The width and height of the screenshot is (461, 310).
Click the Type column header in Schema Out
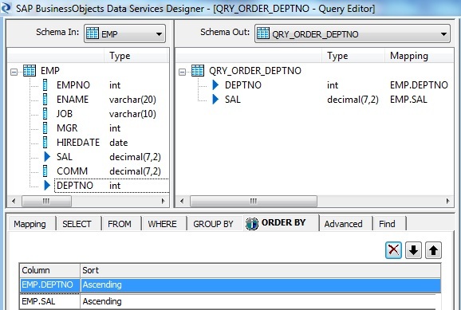tap(353, 56)
